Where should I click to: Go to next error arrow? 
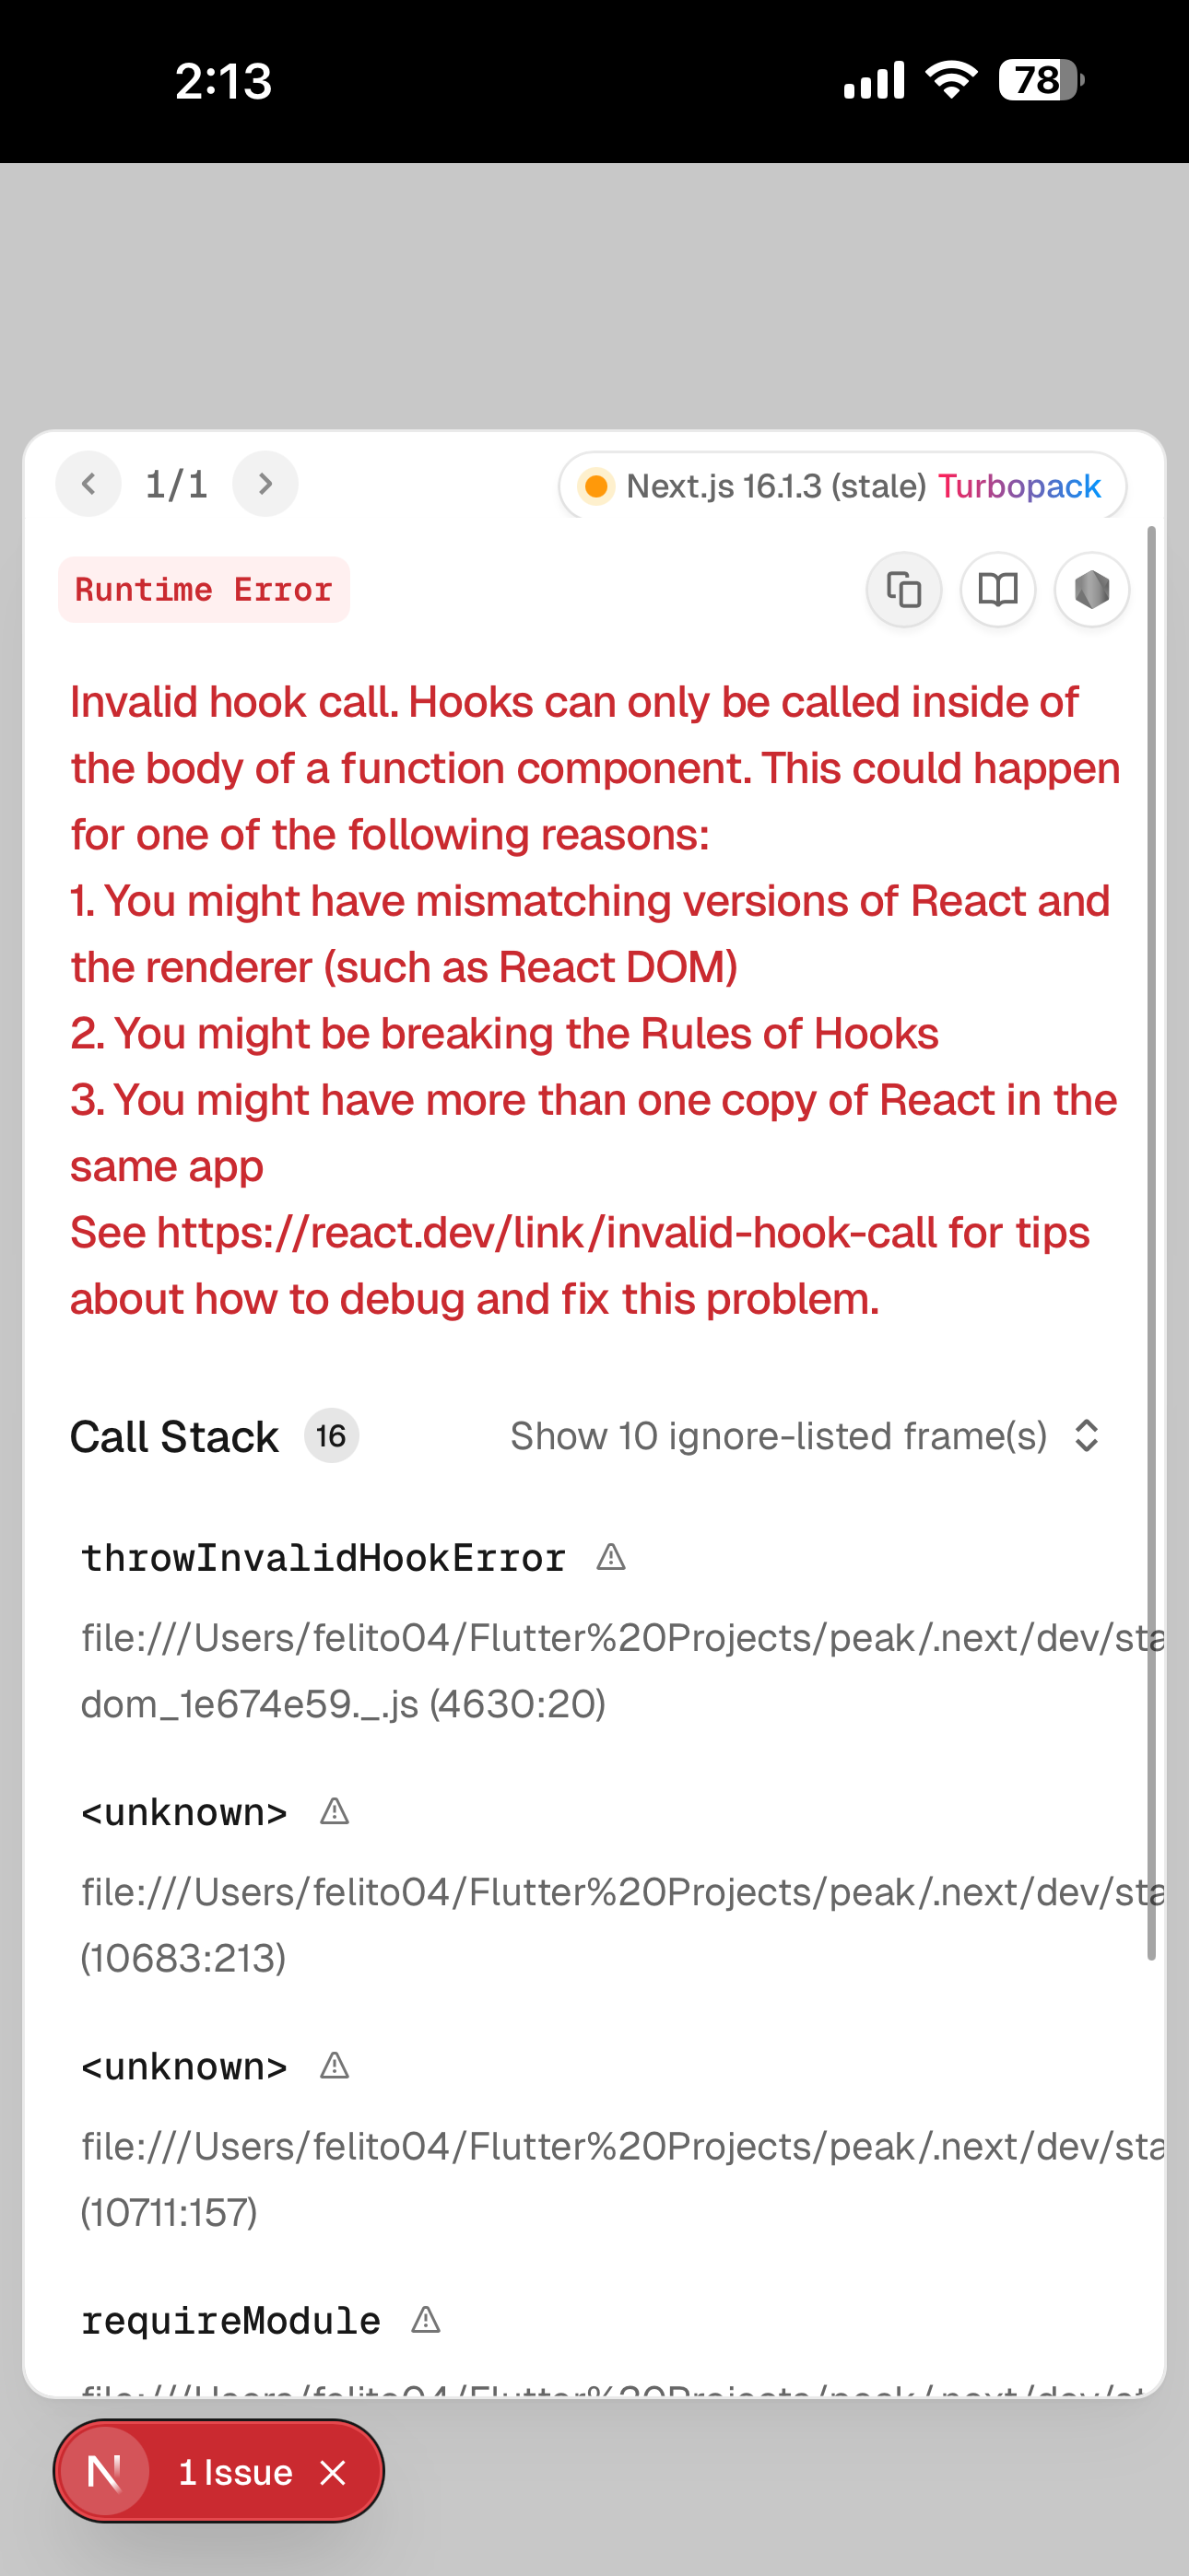coord(265,485)
